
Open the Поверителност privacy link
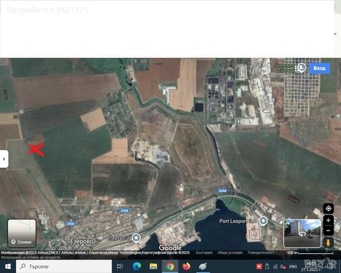[x=261, y=253]
